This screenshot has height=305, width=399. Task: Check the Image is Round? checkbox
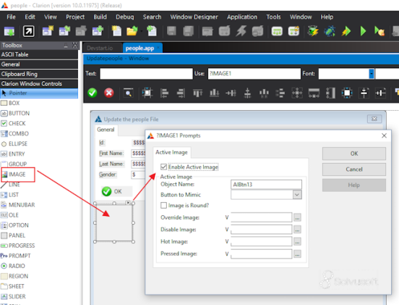[x=163, y=205]
